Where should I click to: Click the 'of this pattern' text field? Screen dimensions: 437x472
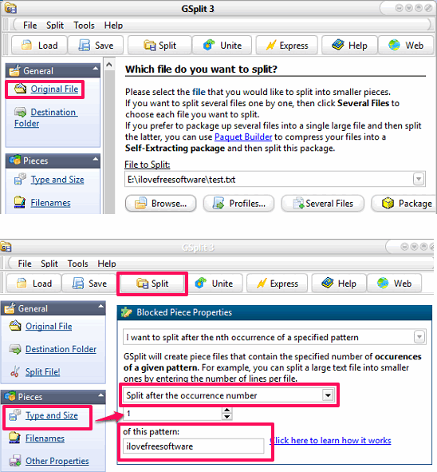point(193,446)
